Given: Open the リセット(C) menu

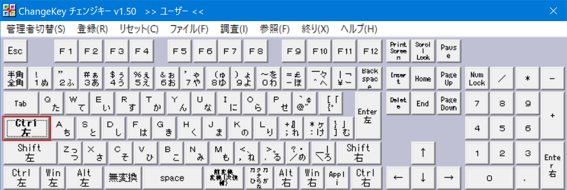Looking at the screenshot, I should click(139, 29).
